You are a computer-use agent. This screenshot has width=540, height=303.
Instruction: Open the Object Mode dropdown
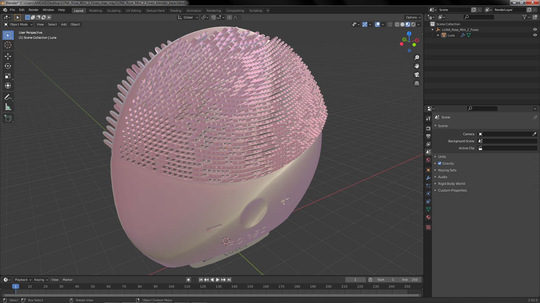[x=18, y=24]
